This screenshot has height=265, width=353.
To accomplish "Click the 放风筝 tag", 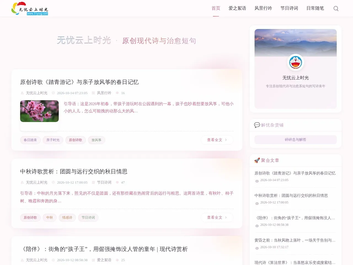I will 97,140.
